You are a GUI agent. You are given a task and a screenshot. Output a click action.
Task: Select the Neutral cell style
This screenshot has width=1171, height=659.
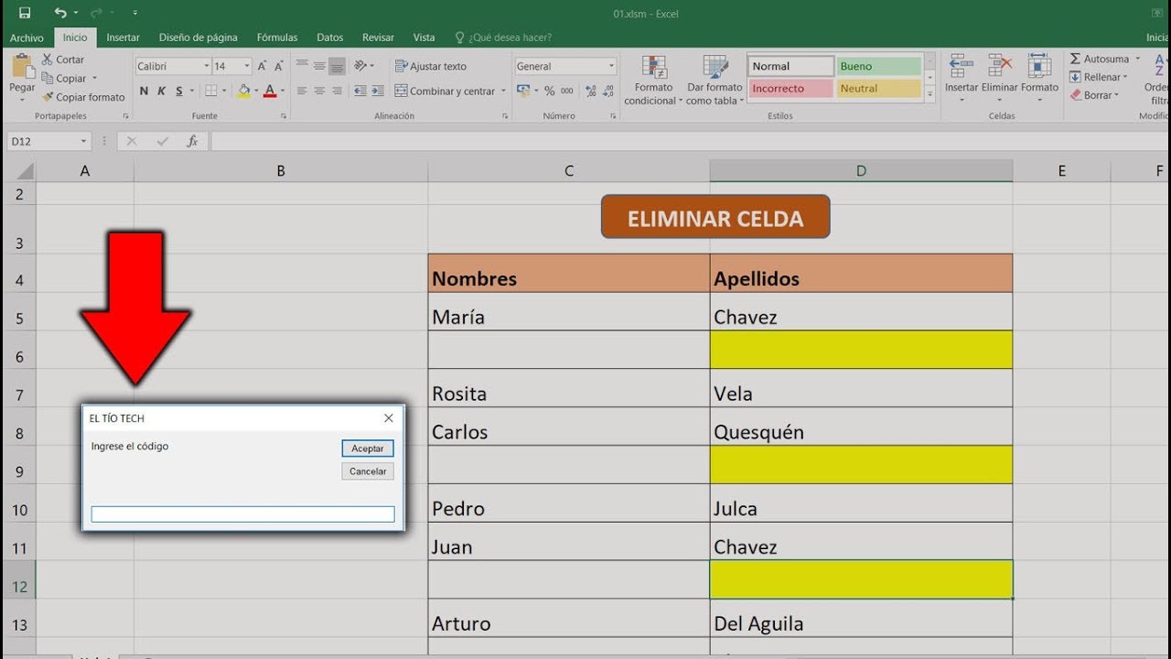coord(878,89)
